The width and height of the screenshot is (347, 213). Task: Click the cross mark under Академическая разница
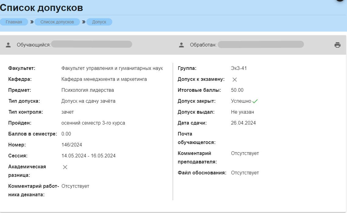(65, 167)
